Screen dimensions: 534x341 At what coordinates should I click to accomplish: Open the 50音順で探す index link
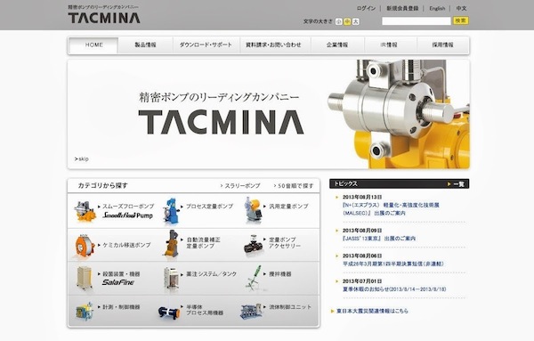tap(294, 186)
